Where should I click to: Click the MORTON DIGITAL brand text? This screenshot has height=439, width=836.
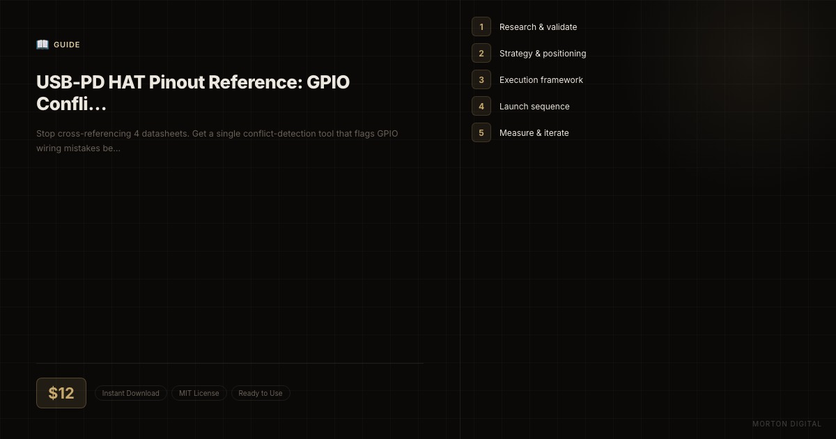point(787,424)
